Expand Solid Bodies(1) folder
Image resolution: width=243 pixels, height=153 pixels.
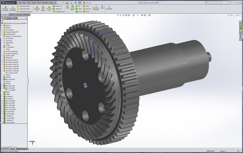coord(2,34)
